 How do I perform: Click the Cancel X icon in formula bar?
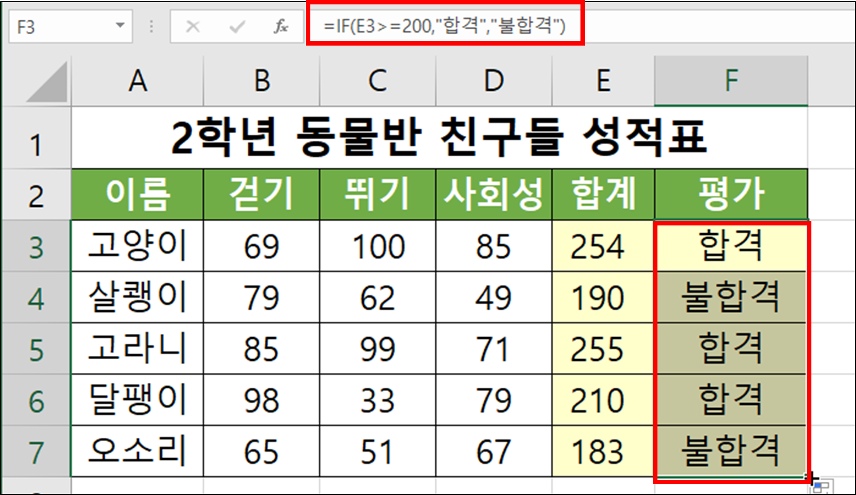pos(192,27)
